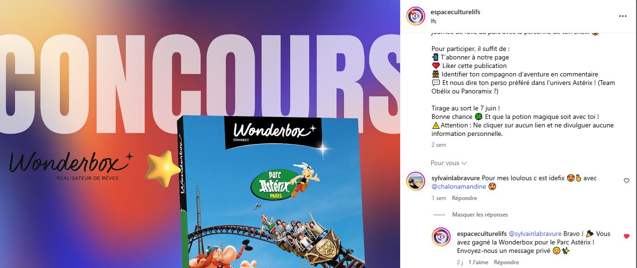Unlike espaceculturelifs reply via red heart
This screenshot has width=637, height=268.
click(627, 236)
